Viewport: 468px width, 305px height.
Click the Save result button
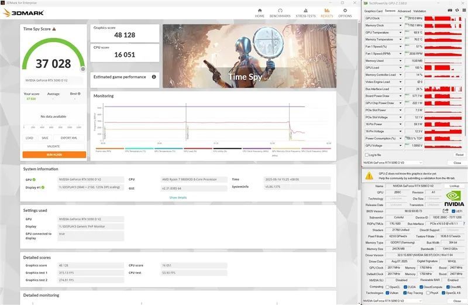pos(45,138)
